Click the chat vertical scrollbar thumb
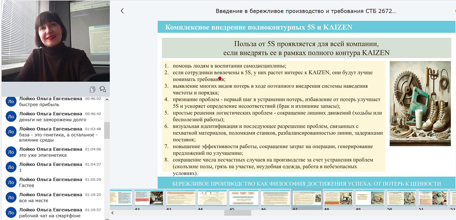456x220 pixels. point(107,130)
